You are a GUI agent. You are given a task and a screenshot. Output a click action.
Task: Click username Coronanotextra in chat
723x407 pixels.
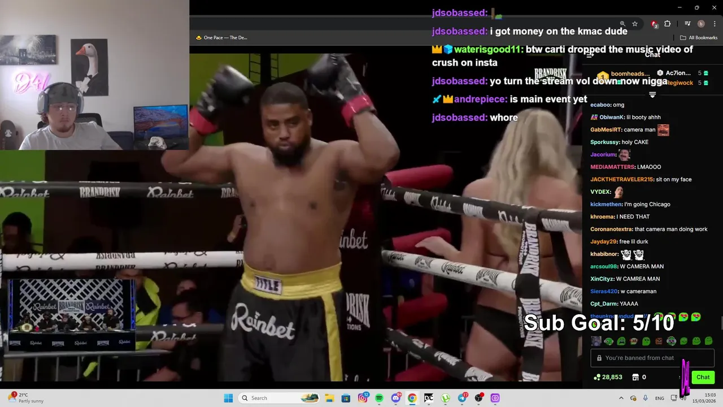[x=611, y=229]
